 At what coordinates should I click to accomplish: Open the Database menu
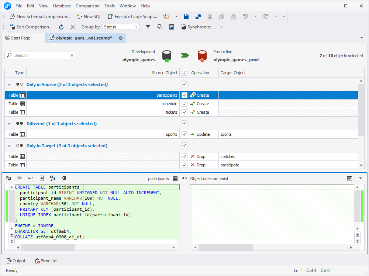click(x=62, y=6)
